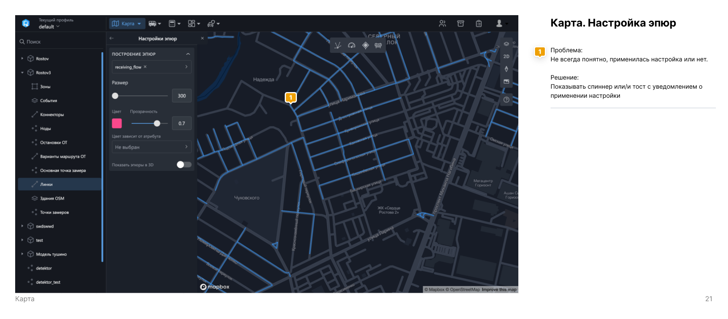Click the app logo in the header
The width and height of the screenshot is (728, 319).
pos(26,23)
